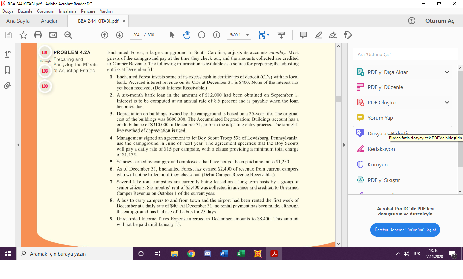Add document to favorites with star icon
This screenshot has height=279, width=463.
[x=23, y=35]
